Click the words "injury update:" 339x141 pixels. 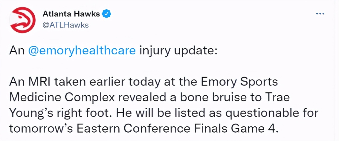[178, 51]
